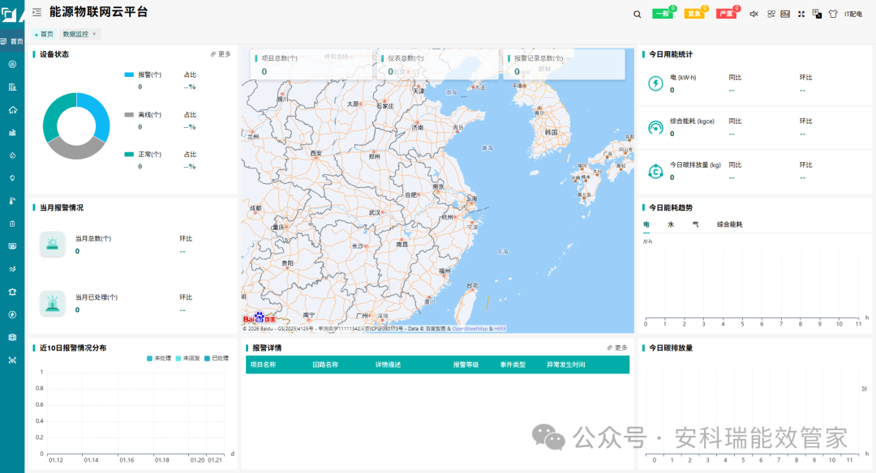
Task: Open the IT配电 user menu
Action: (x=853, y=14)
